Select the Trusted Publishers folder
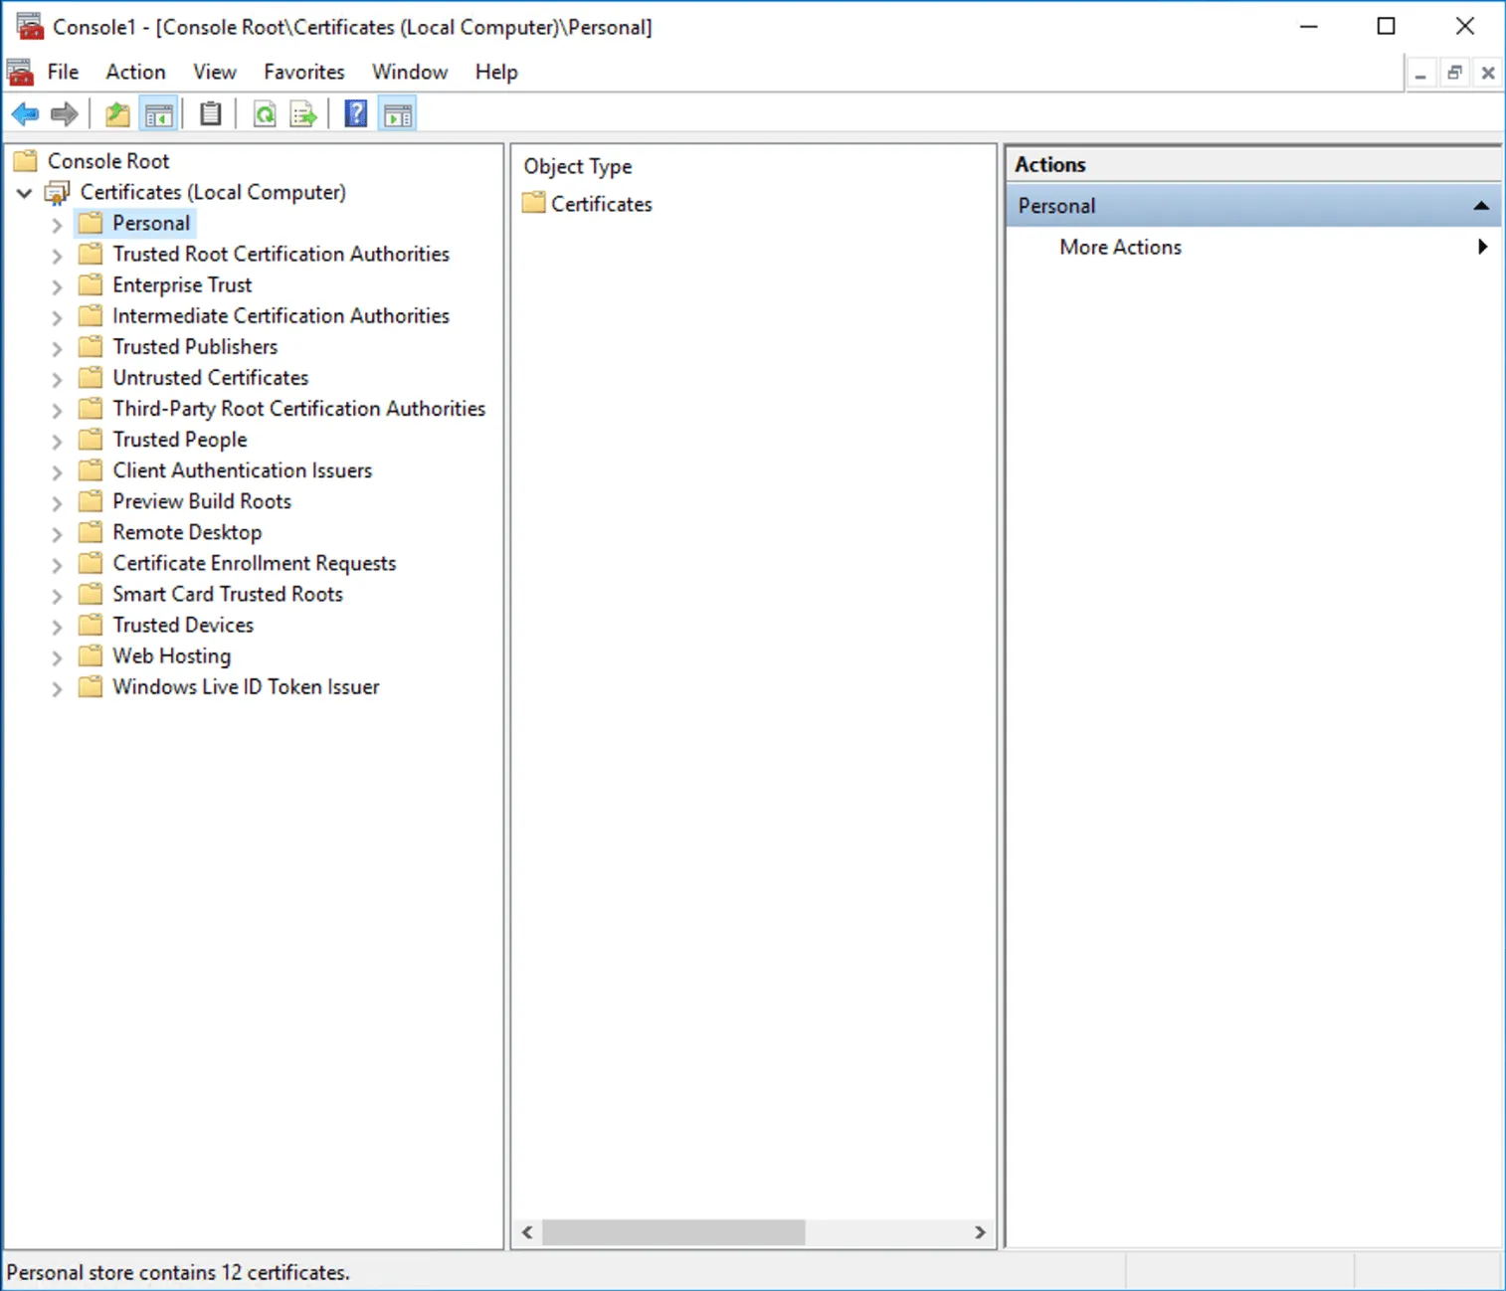Screen dimensions: 1506x1291 [x=195, y=346]
